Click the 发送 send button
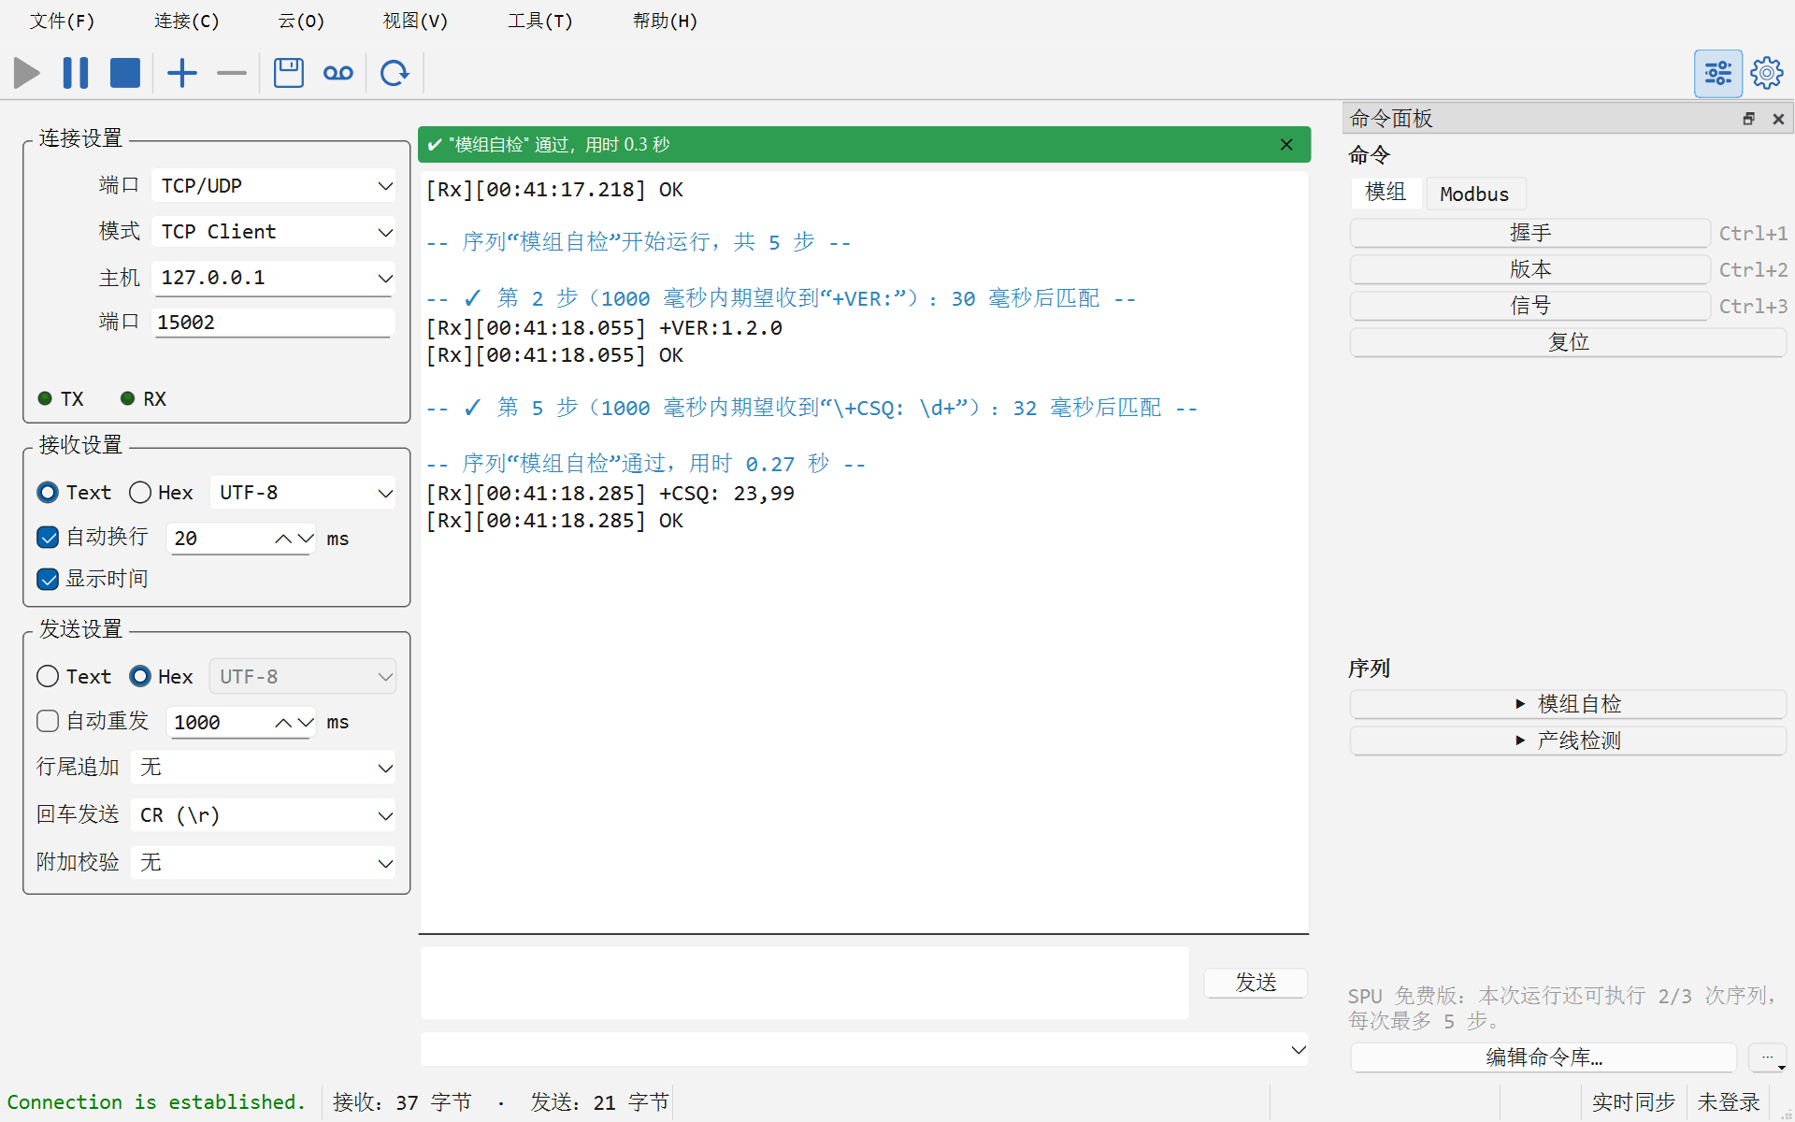 point(1256,983)
